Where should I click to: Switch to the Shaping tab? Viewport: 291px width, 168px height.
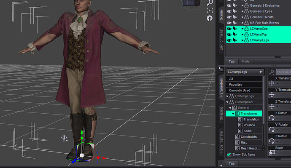tap(221, 113)
